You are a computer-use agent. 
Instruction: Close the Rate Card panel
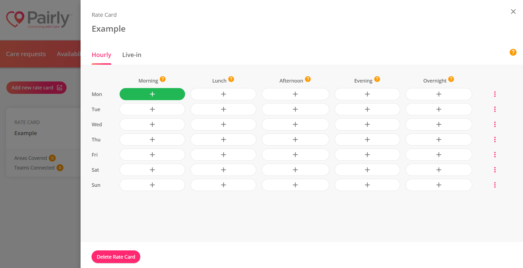click(x=513, y=12)
